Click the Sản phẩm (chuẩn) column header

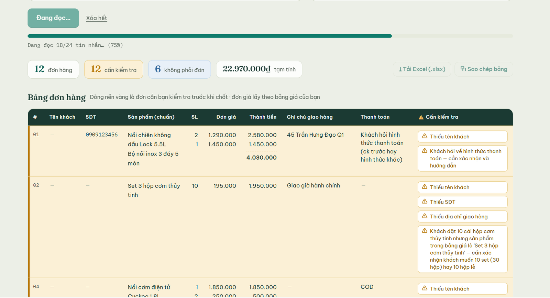click(x=151, y=117)
